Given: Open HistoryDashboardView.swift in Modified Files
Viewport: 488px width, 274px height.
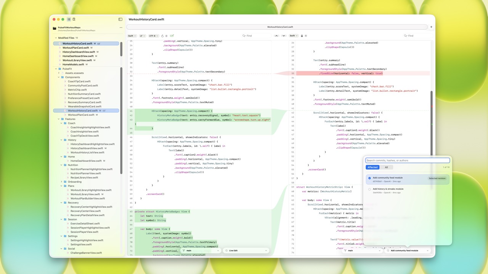Looking at the screenshot, I should [x=79, y=52].
